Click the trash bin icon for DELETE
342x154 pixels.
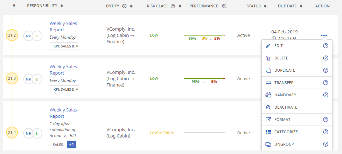[268, 58]
